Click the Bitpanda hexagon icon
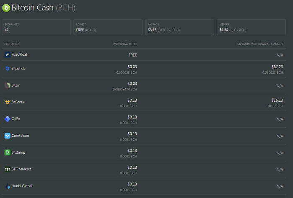 [x=7, y=69]
